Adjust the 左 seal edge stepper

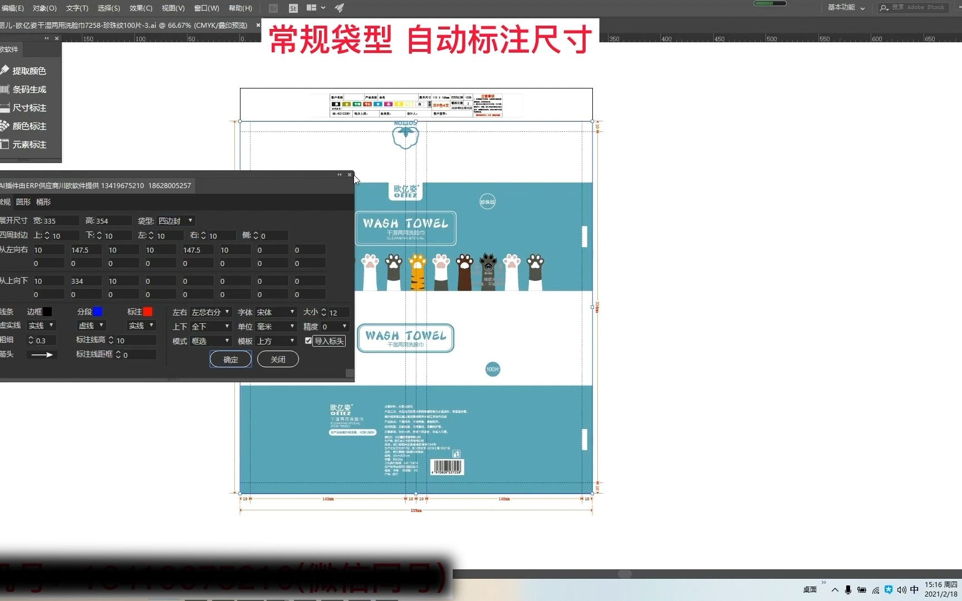click(151, 235)
